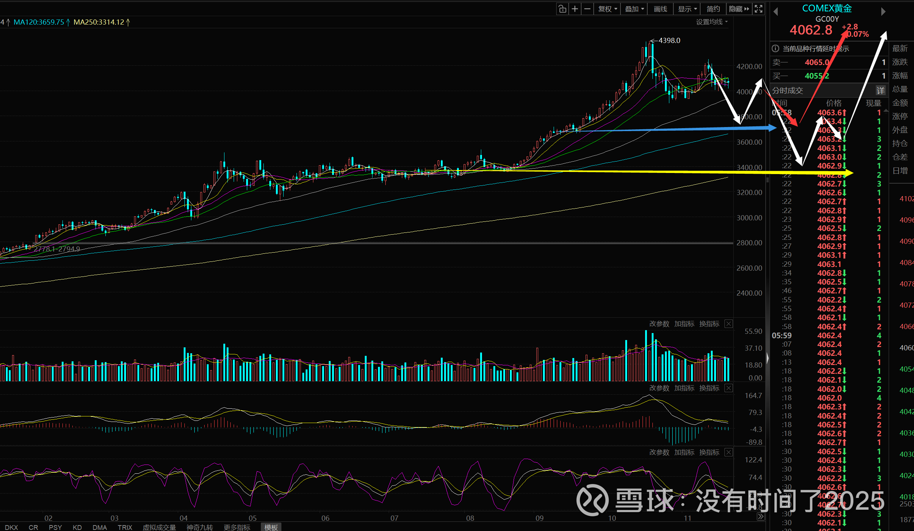Select the 模板 tab

271,527
